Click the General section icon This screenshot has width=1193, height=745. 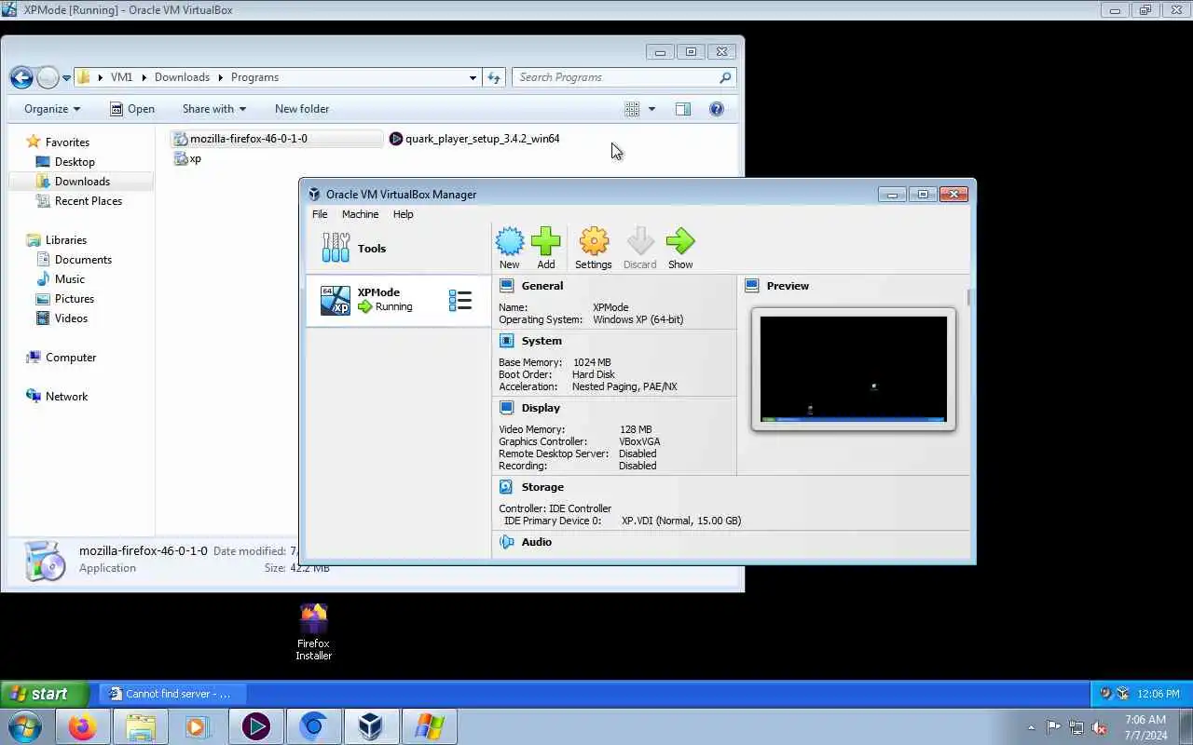pos(506,286)
